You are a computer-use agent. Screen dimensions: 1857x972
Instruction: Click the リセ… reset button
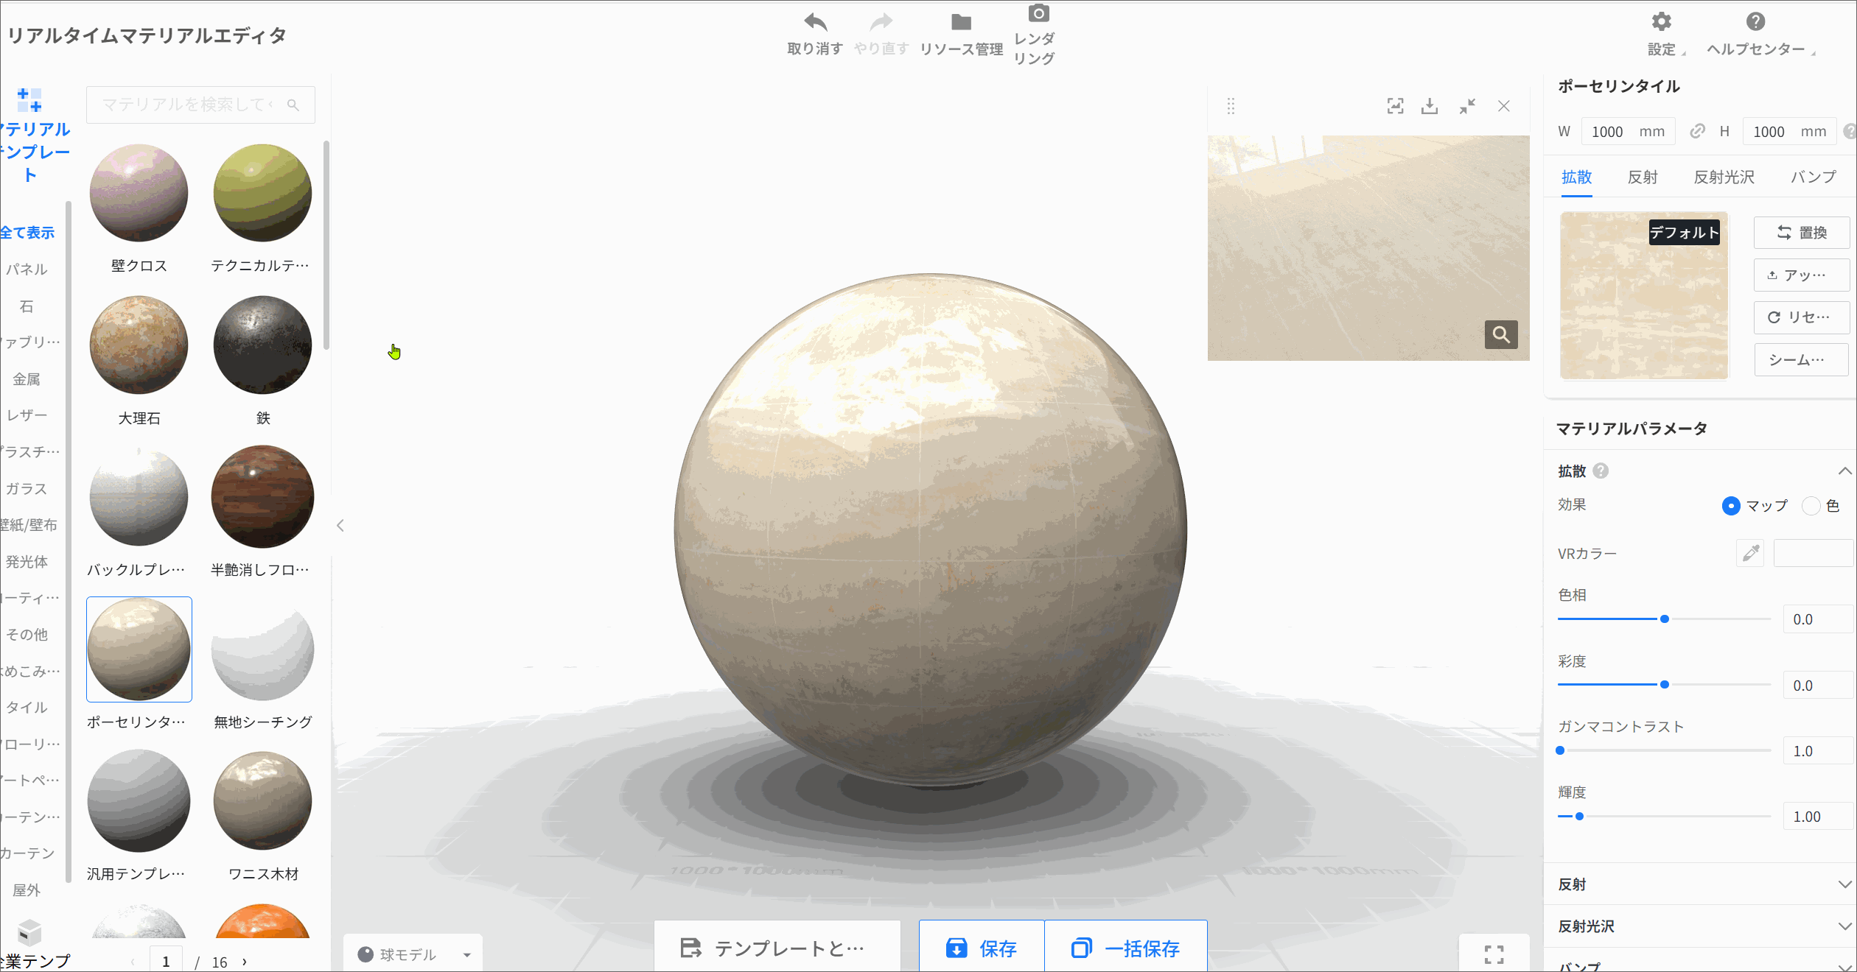(x=1802, y=317)
